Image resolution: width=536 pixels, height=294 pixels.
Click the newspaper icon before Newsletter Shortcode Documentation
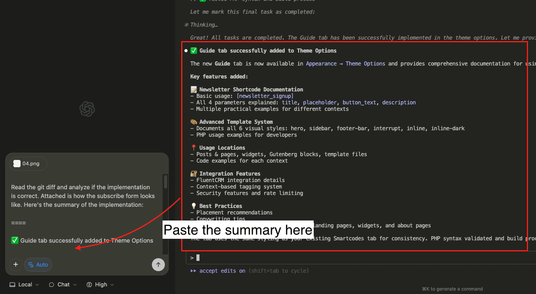tap(193, 89)
